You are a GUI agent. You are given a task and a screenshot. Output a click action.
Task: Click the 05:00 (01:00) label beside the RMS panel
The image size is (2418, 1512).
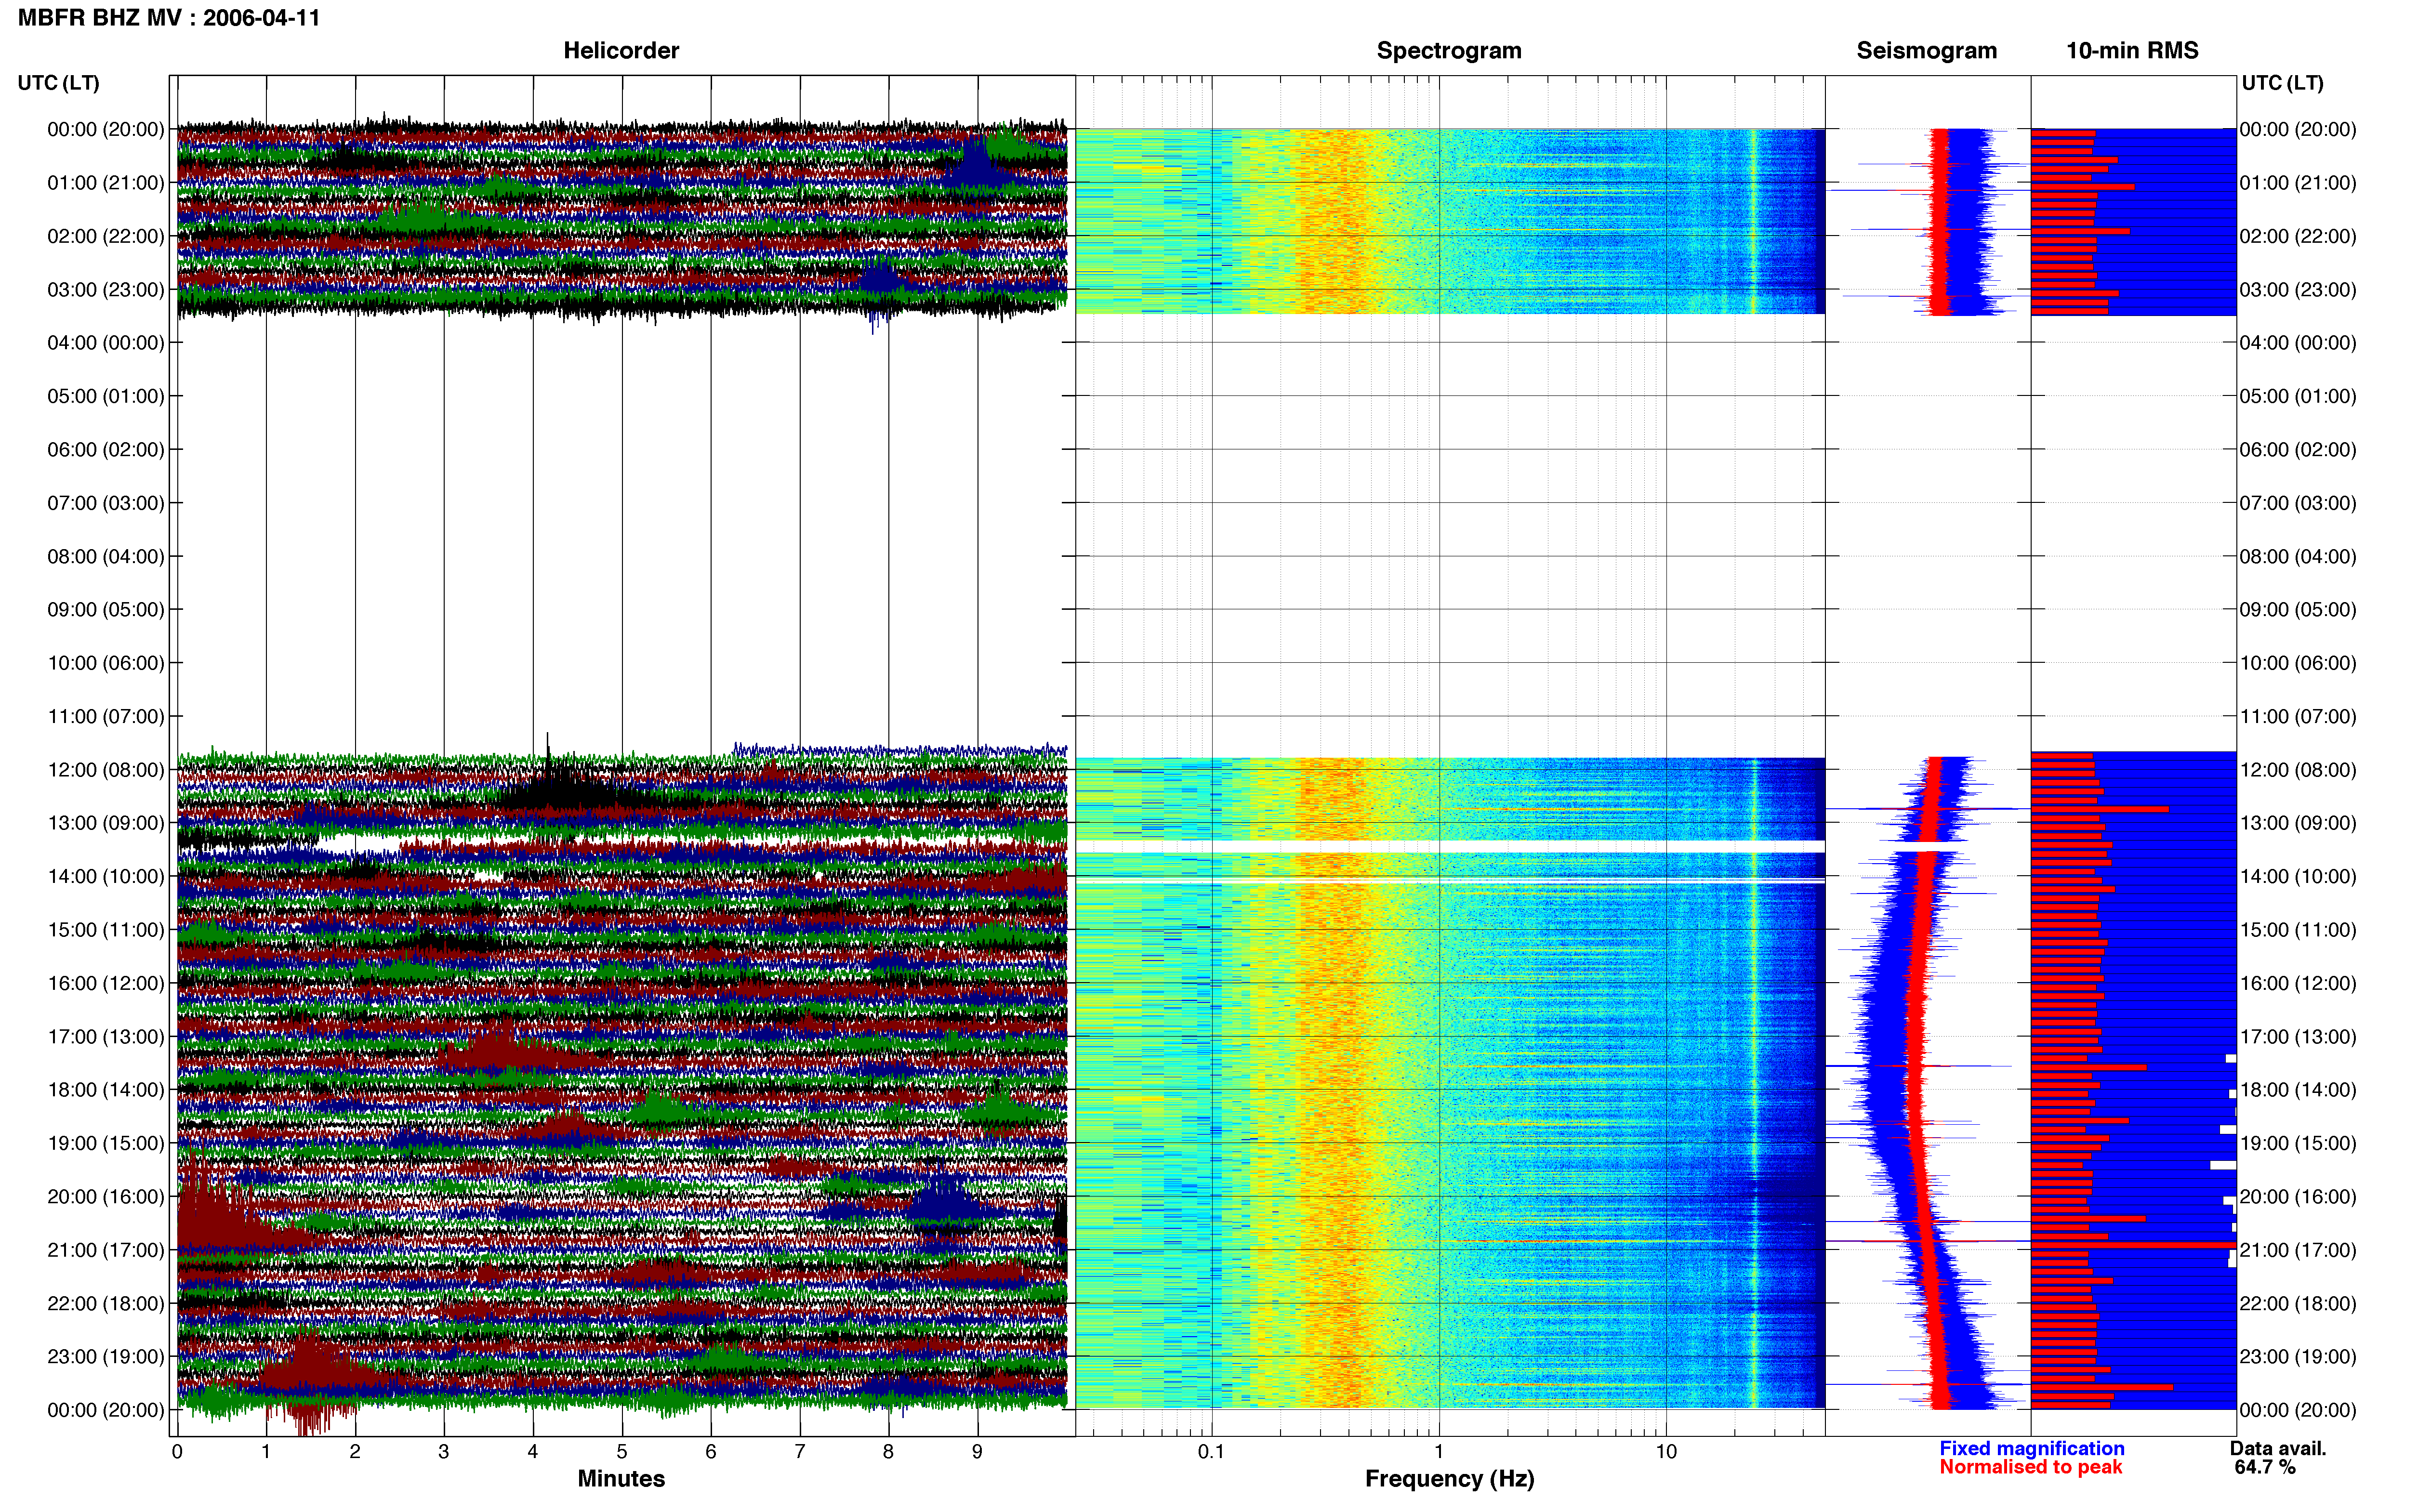2298,396
